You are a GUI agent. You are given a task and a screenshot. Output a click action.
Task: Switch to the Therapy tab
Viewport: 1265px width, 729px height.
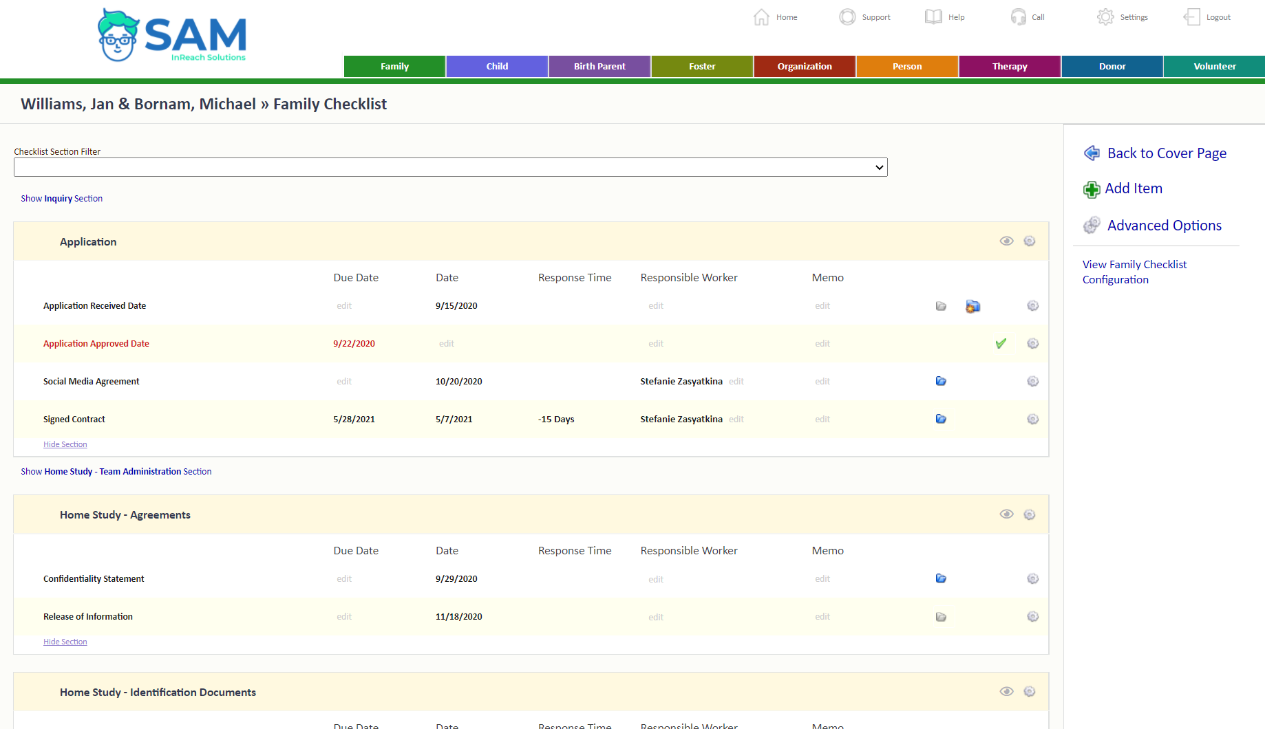point(1009,66)
